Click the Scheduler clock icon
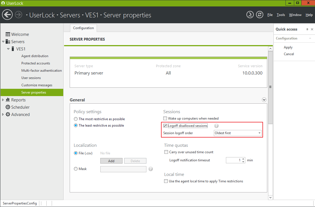 click(x=8, y=107)
